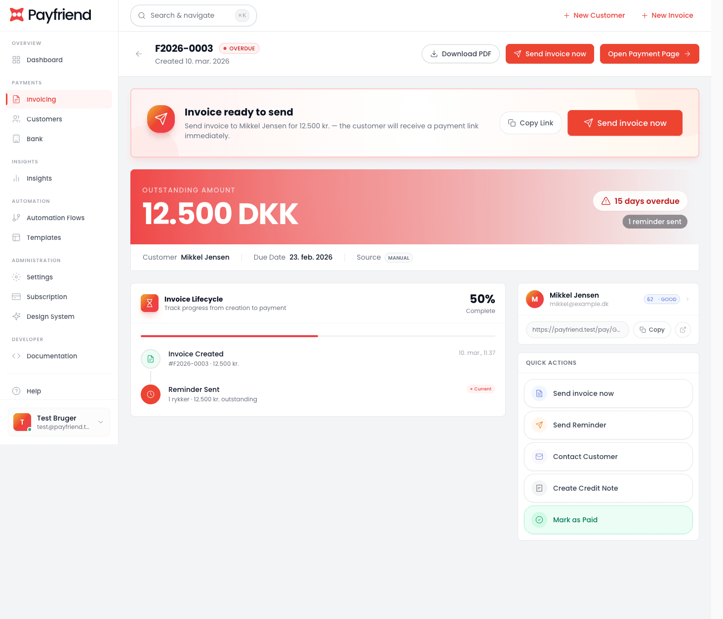
Task: Click the invoice lifecycle progress bar
Action: [x=318, y=336]
